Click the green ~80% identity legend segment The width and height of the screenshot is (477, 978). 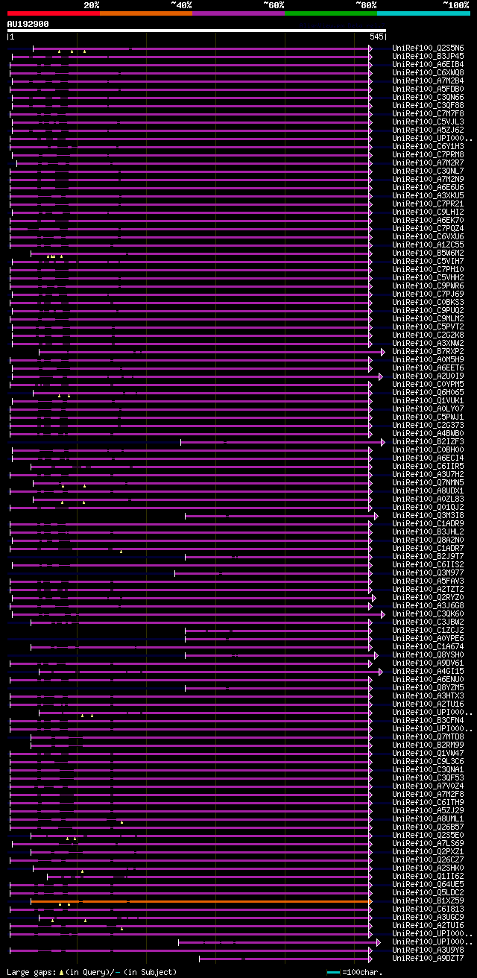(x=331, y=13)
